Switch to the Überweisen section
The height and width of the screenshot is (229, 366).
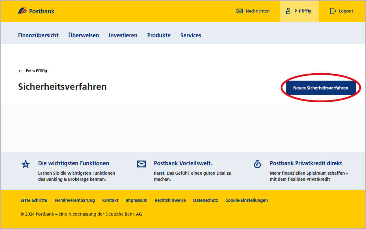84,35
